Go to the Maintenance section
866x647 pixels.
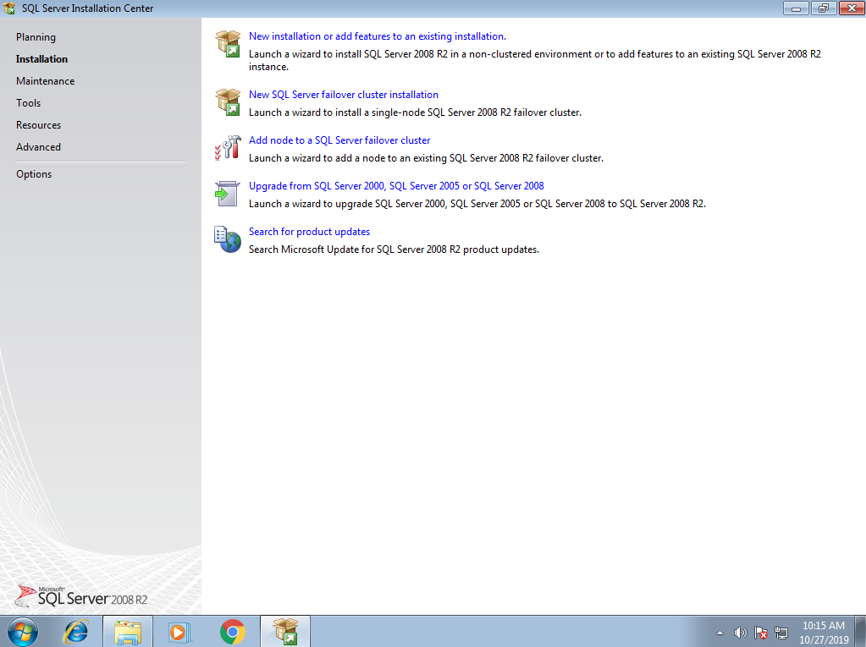tap(45, 81)
